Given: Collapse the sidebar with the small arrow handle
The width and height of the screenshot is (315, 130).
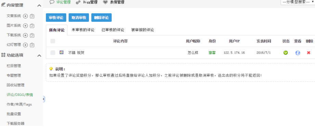Looking at the screenshot, I should click(x=44, y=99).
